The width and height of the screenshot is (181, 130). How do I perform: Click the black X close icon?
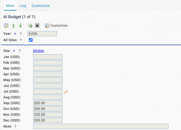[37, 26]
